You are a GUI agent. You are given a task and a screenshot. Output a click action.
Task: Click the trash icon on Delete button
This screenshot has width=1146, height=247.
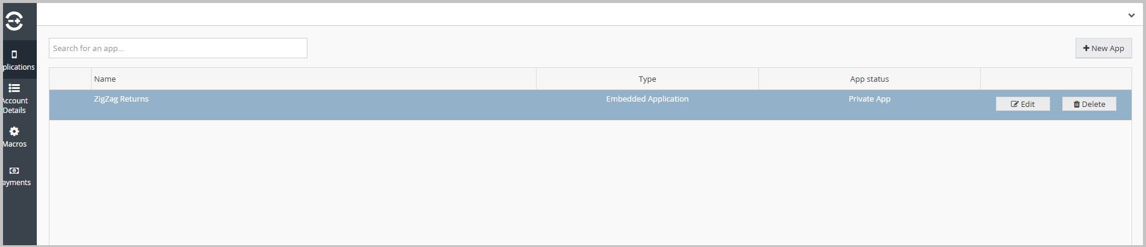pos(1077,104)
